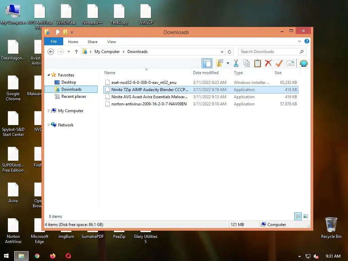Click the arrow after My Computer in address bar
Image resolution: width=348 pixels, height=261 pixels.
(124, 52)
